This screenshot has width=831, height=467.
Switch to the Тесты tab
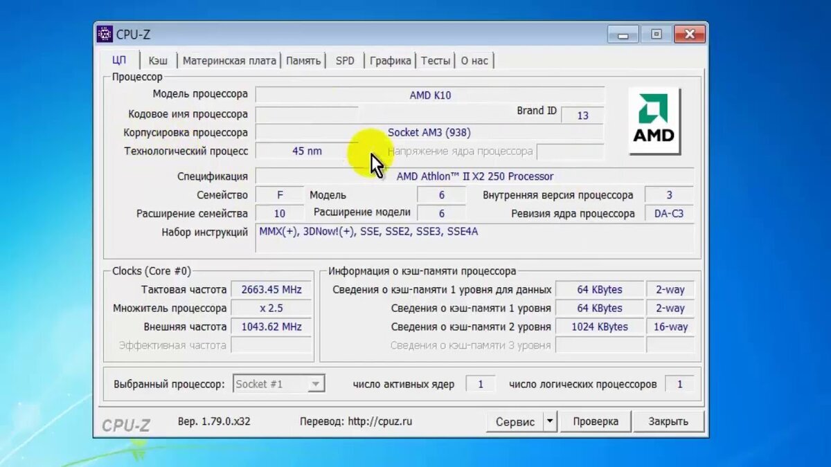[436, 60]
